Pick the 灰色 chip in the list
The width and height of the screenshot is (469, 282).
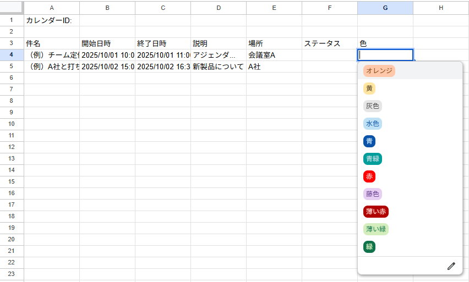[373, 106]
